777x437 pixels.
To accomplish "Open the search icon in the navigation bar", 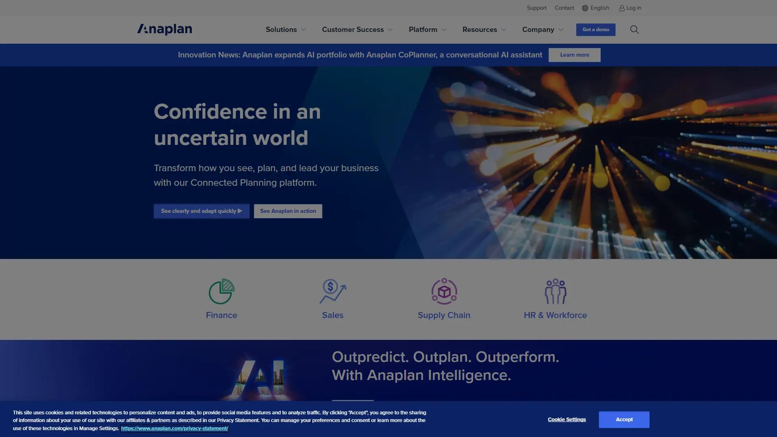I will tap(634, 30).
